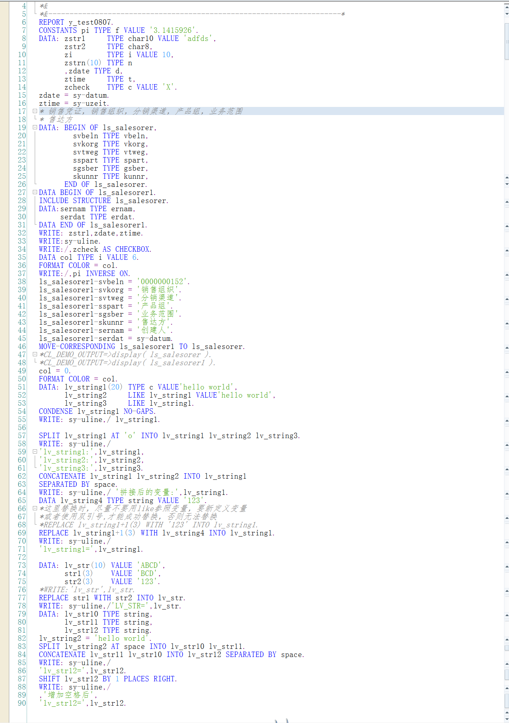The image size is (509, 723).
Task: Click 'DATA col TYPE i VALUE 6.'
Action: pyautogui.click(x=89, y=257)
